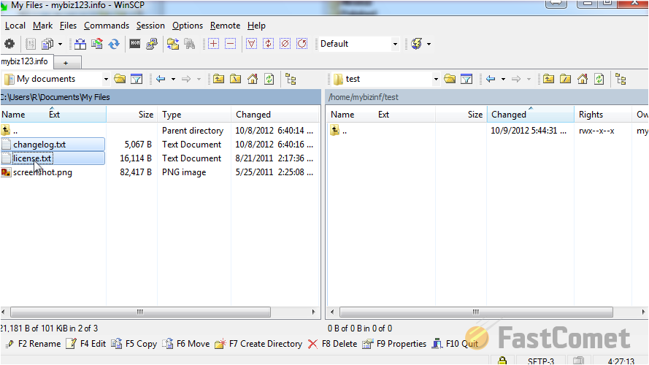Switch to the mybiz123.info session tab
This screenshot has height=365, width=649.
tap(25, 61)
